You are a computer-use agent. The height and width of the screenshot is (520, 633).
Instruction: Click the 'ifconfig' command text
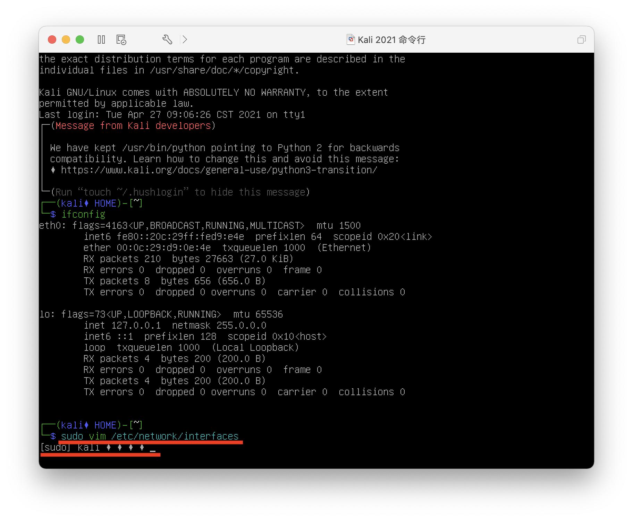point(83,214)
